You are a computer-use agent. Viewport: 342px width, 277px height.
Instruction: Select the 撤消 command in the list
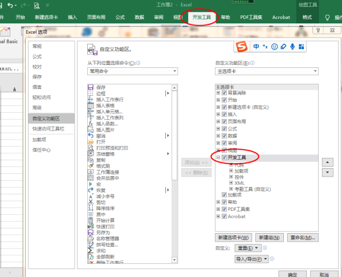tap(101, 136)
